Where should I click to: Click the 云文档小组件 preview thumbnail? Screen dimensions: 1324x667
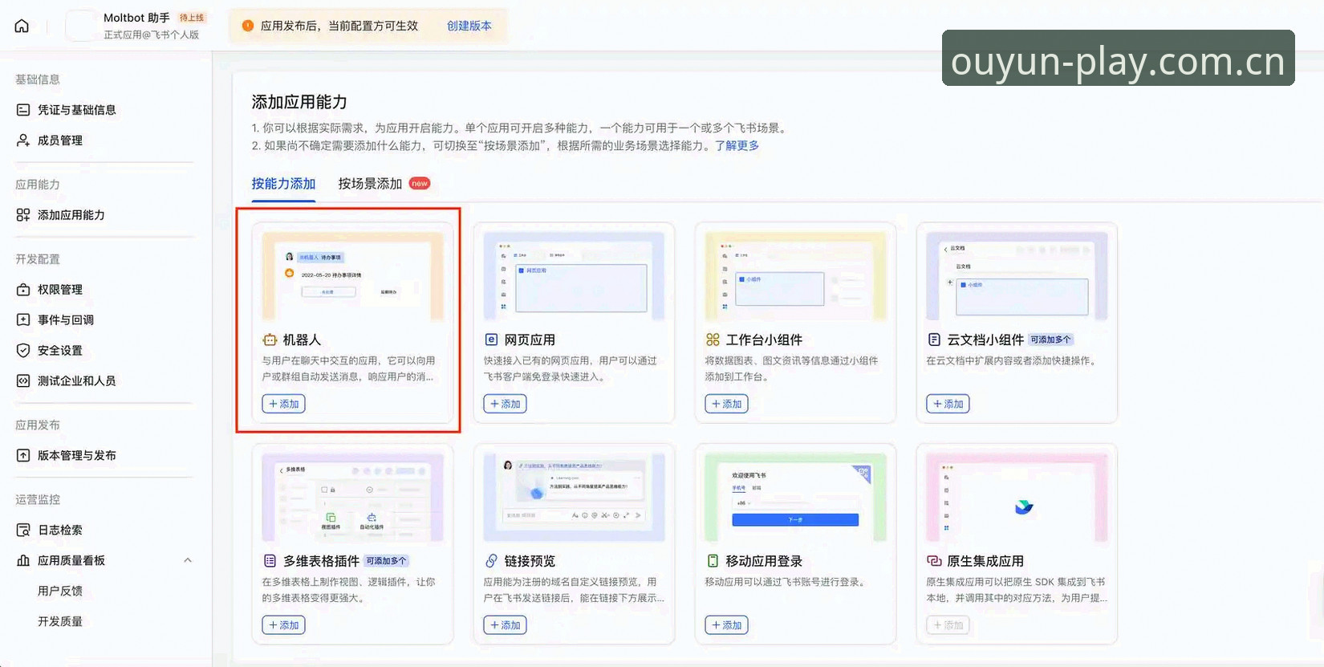(1017, 277)
